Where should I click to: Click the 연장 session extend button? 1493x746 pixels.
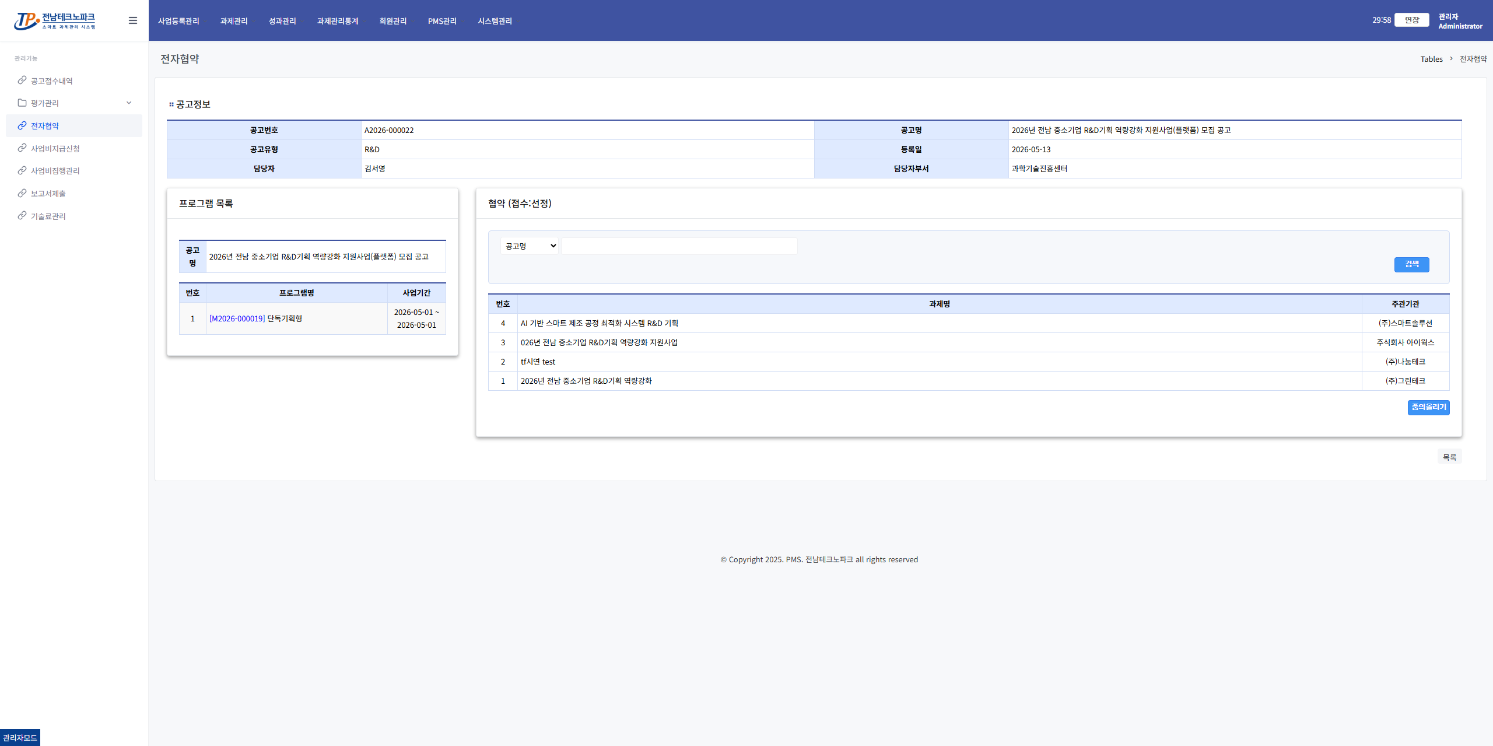click(1411, 20)
